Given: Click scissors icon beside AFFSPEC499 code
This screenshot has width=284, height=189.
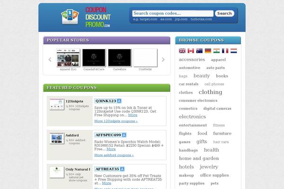Looking at the screenshot, I should pos(124,135).
